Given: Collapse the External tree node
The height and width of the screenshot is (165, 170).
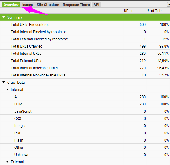Looking at the screenshot, I should click(7, 162).
